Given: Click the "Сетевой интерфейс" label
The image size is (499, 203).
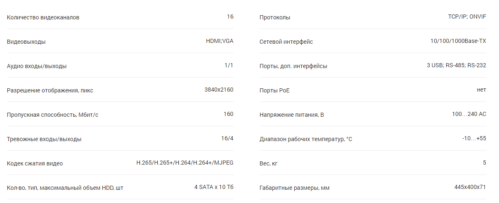Looking at the screenshot, I should click(286, 42).
